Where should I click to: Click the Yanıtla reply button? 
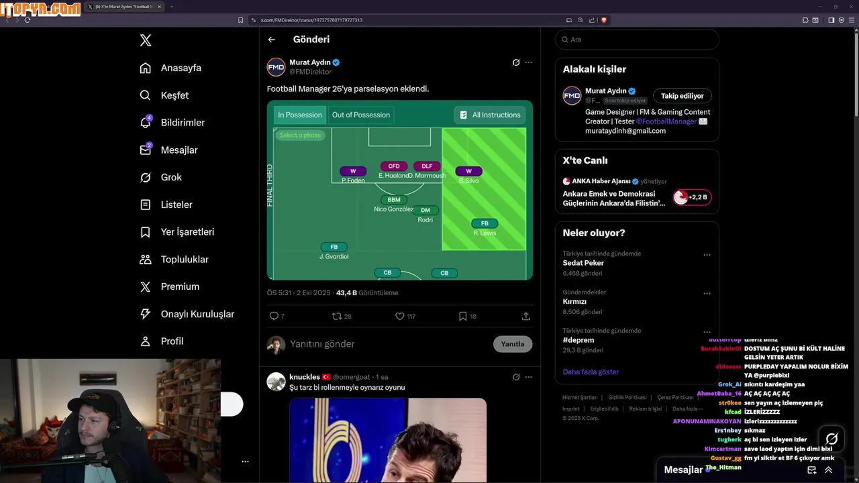coord(513,344)
